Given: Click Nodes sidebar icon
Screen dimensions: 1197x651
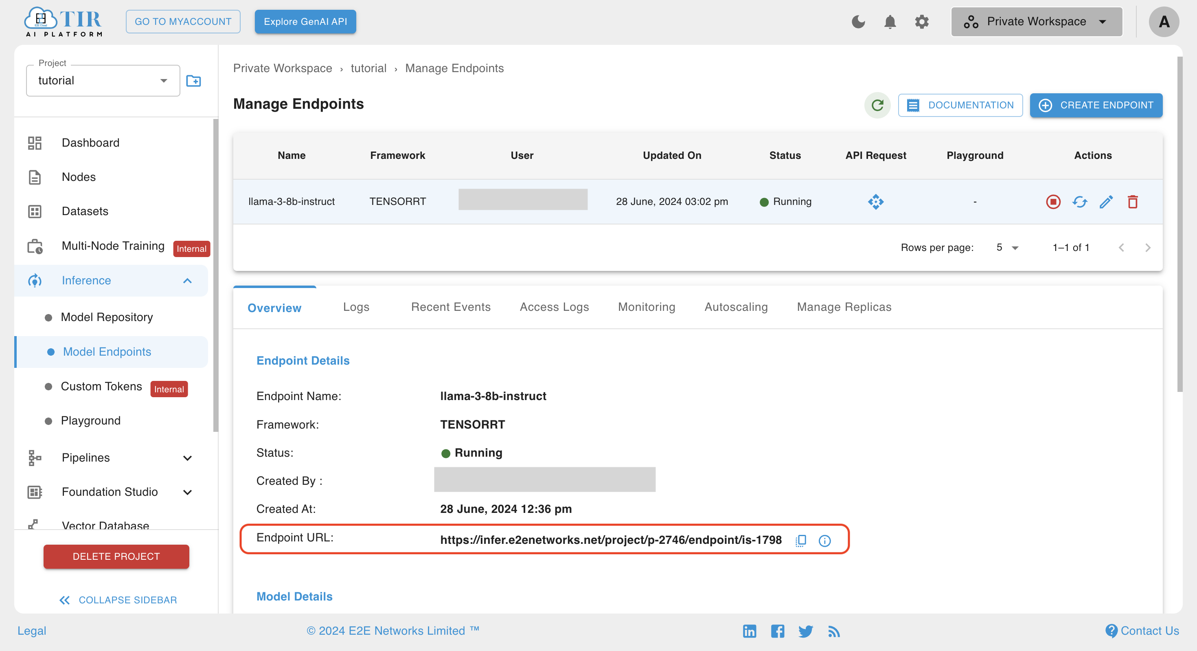Looking at the screenshot, I should [x=35, y=177].
